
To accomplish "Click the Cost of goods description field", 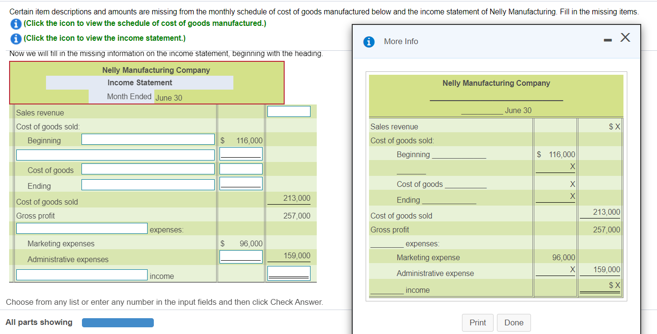I will (x=148, y=168).
